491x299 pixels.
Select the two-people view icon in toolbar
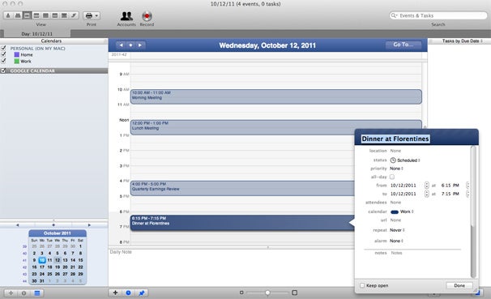[18, 15]
